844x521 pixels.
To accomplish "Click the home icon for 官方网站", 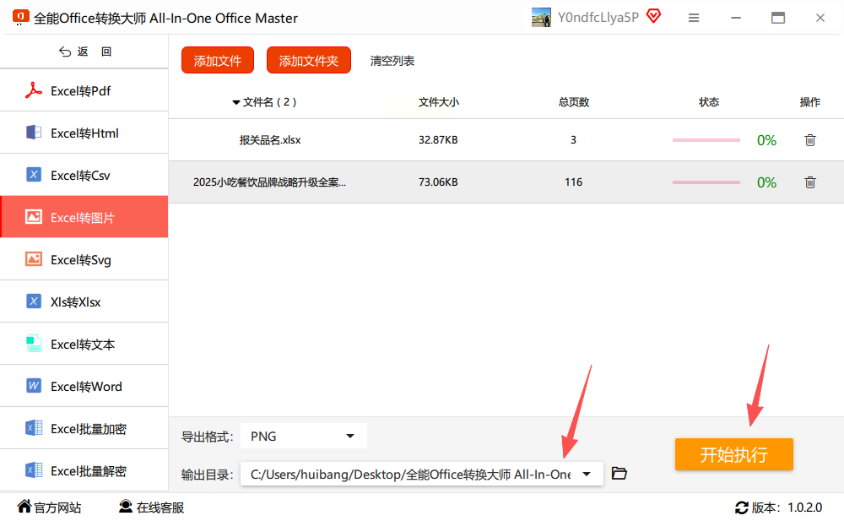I will 24,506.
